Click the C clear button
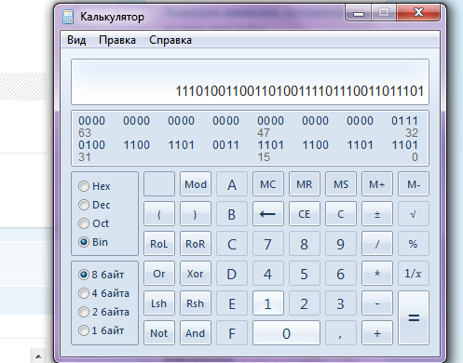Viewport: 463px width, 363px height. [x=341, y=214]
